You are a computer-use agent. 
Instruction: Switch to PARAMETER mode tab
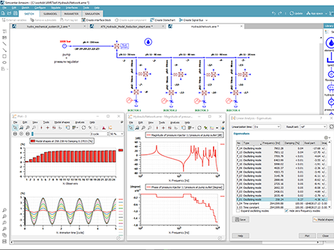tap(72, 14)
